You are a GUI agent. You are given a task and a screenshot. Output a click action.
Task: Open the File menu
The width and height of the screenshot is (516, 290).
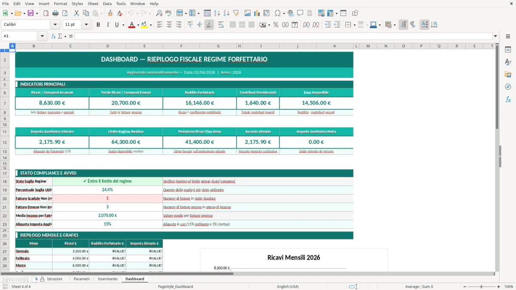[6, 3]
